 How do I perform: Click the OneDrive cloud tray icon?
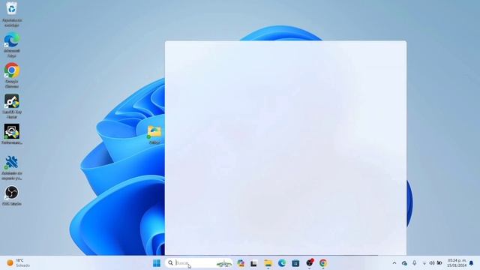[404, 263]
